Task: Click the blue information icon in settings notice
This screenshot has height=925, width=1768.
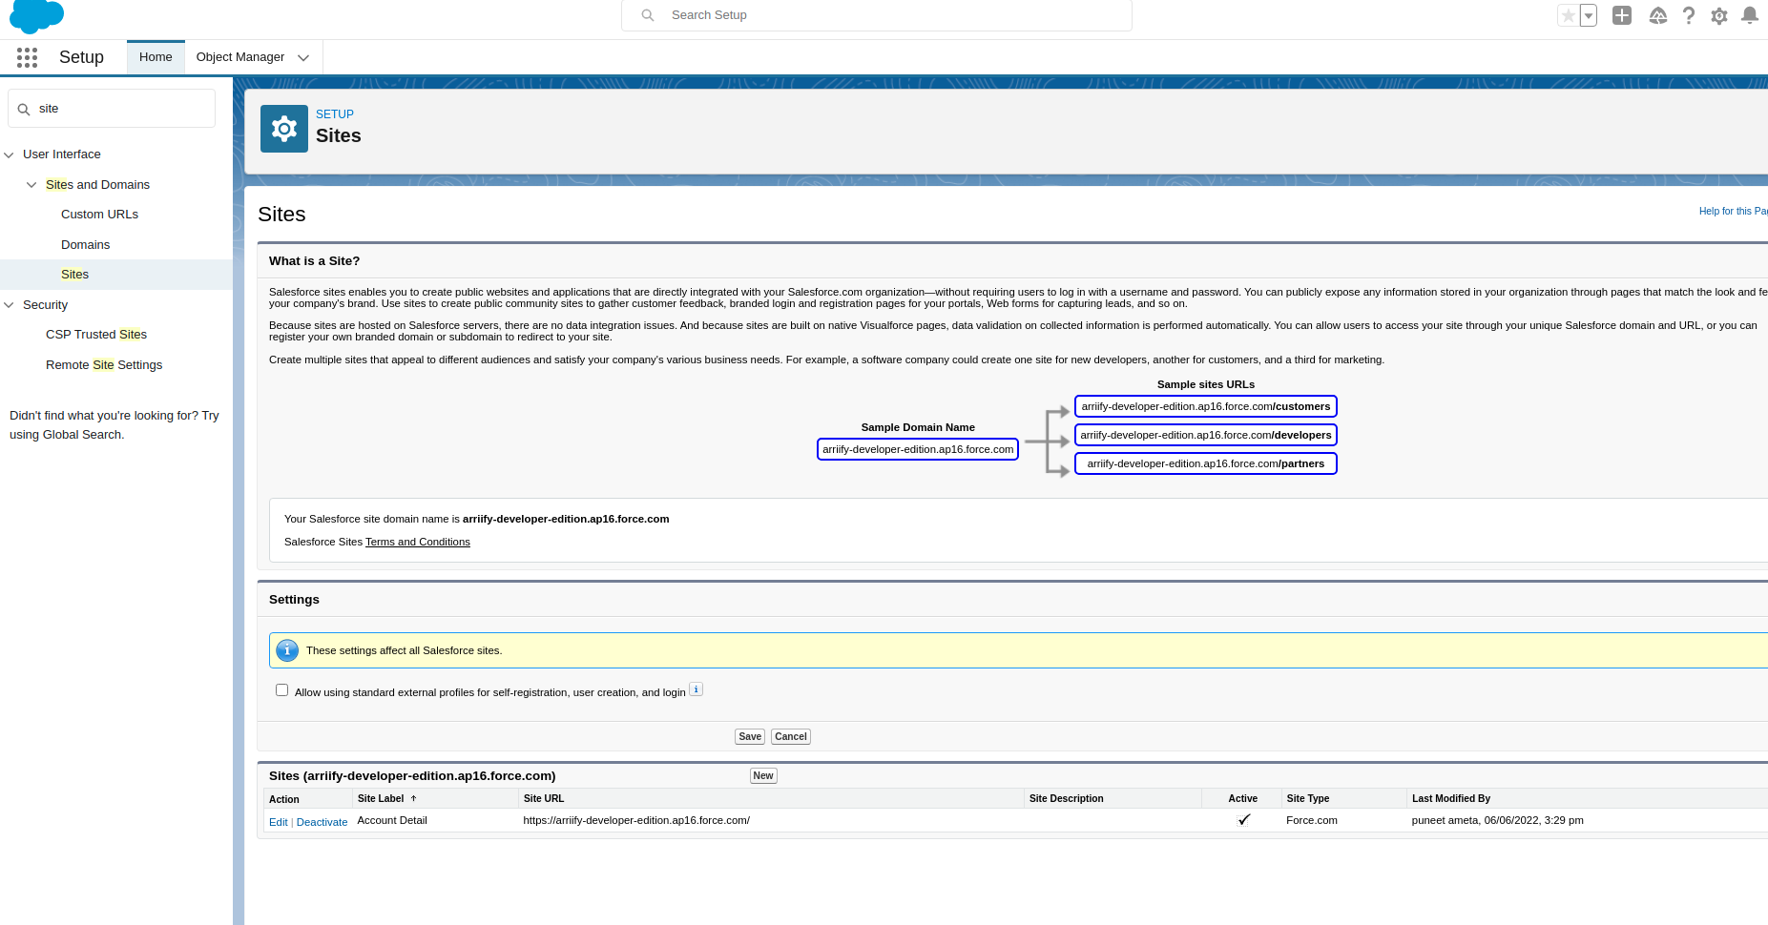Action: 287,650
